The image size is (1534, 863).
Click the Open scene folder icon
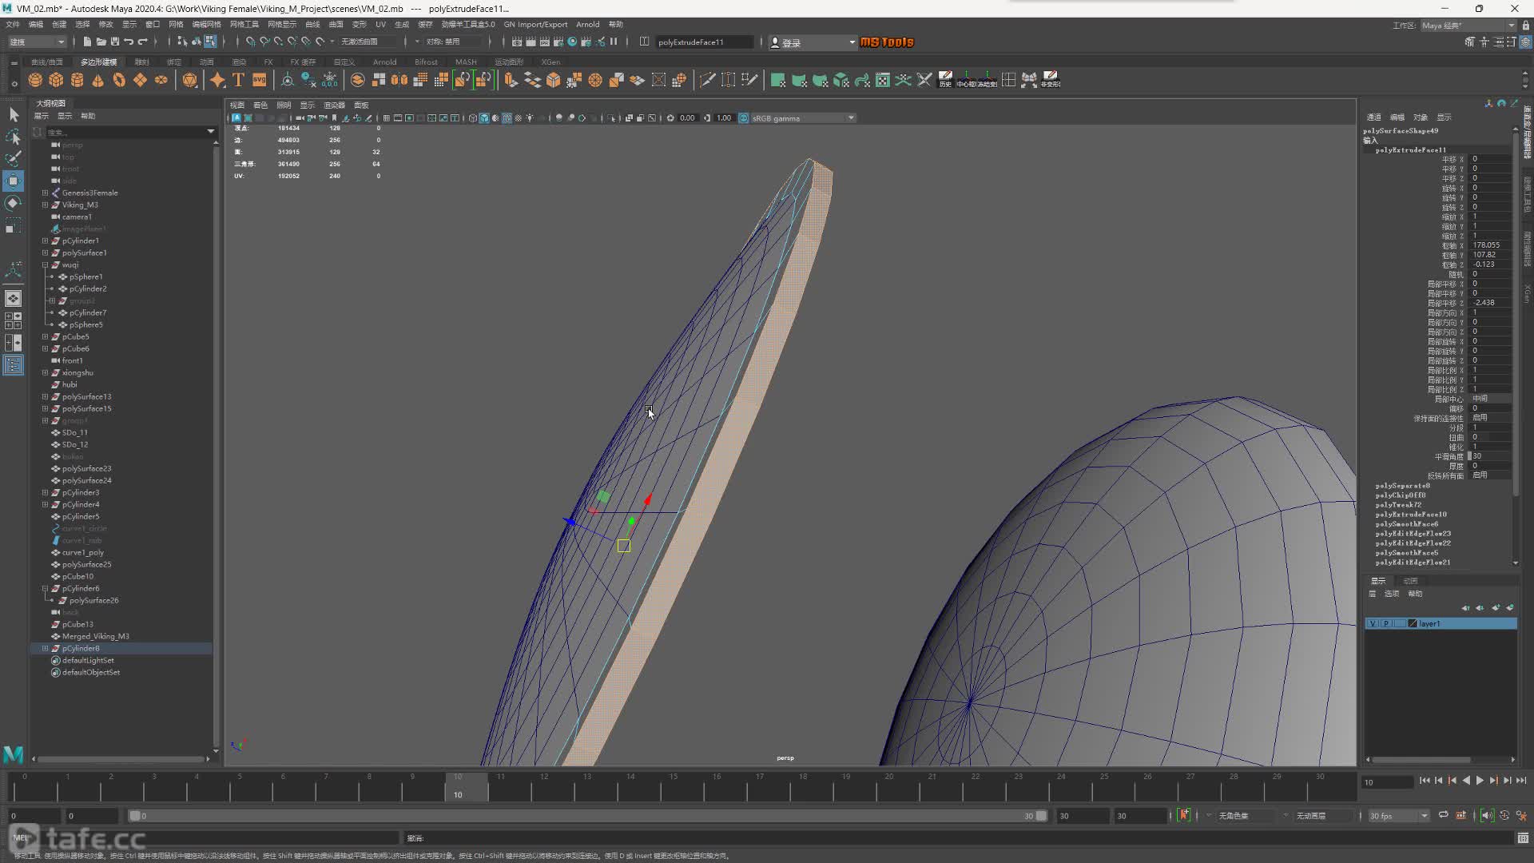tap(101, 42)
